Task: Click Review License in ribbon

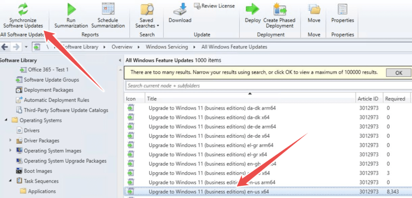Action: point(214,6)
